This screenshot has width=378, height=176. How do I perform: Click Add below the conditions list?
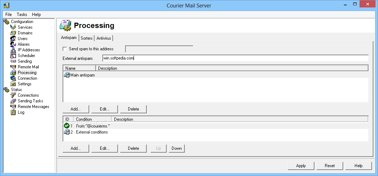pyautogui.click(x=76, y=148)
